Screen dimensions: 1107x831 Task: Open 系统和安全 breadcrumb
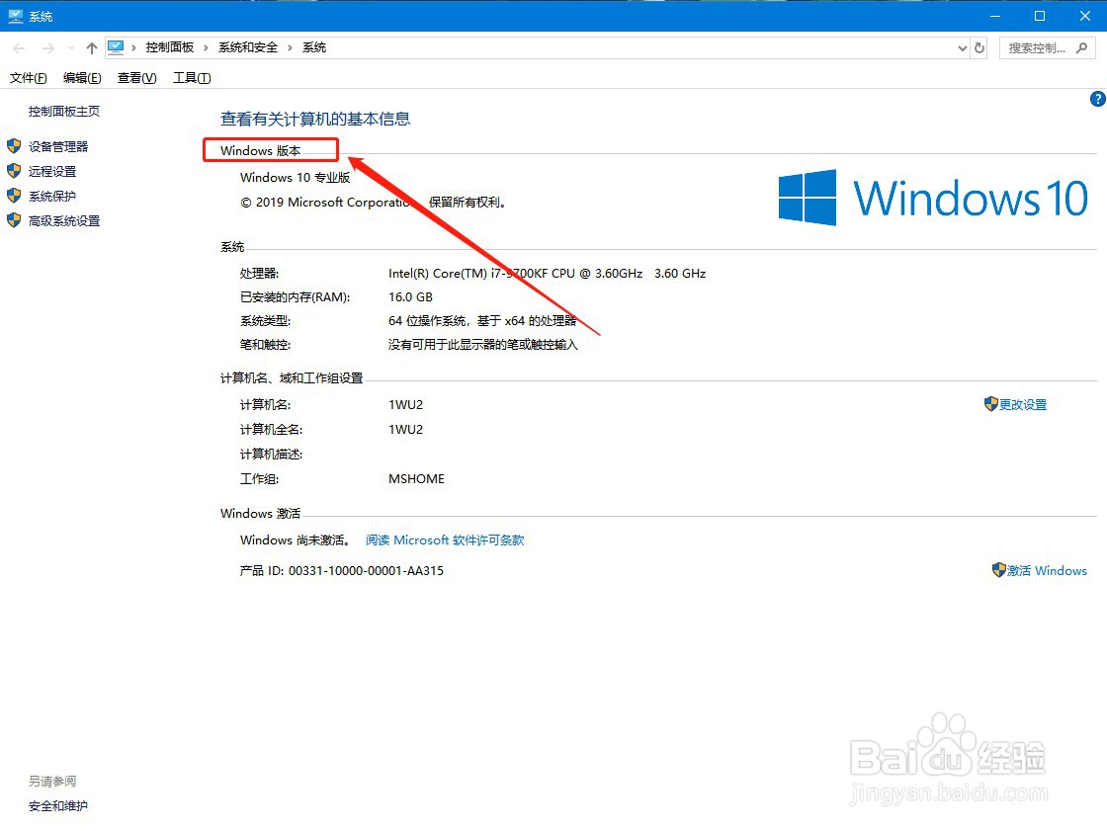pos(248,47)
